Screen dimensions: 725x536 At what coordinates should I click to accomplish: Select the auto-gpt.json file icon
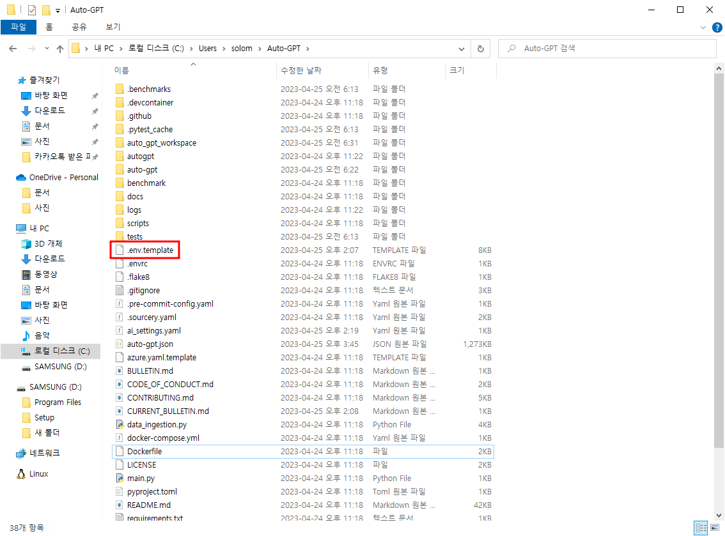pos(120,344)
